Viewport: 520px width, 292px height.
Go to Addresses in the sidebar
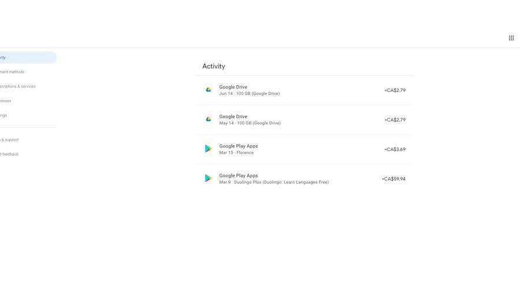click(x=6, y=101)
